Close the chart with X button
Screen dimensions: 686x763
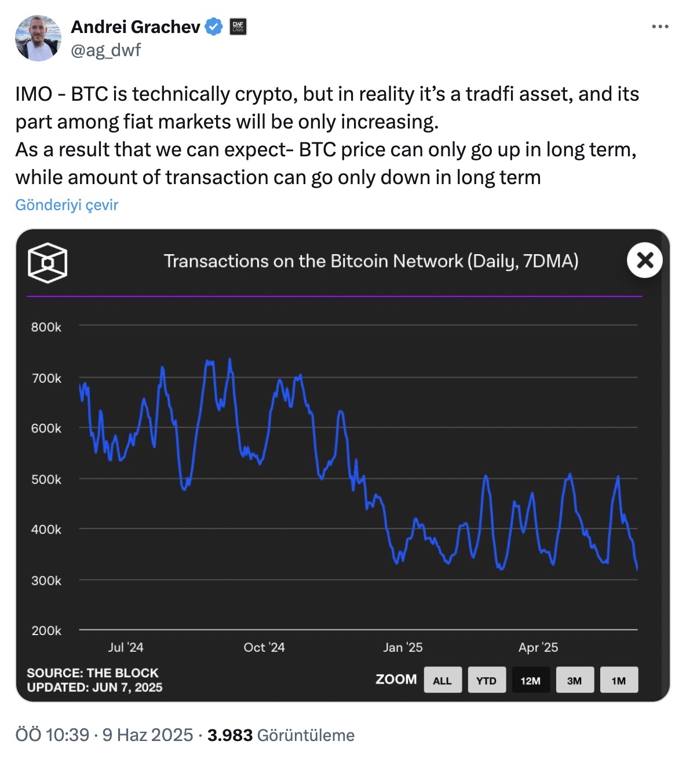644,260
